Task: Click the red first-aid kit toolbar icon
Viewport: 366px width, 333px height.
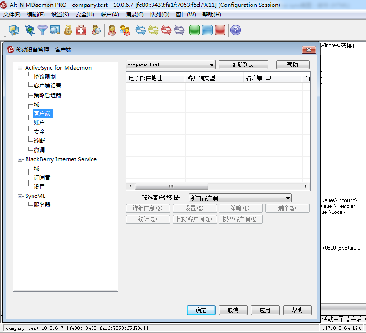Action: pos(81,30)
